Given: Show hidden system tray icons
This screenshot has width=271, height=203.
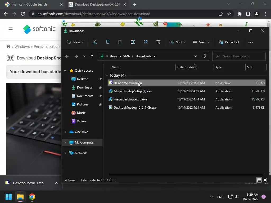Looking at the screenshot, I should tap(211, 197).
